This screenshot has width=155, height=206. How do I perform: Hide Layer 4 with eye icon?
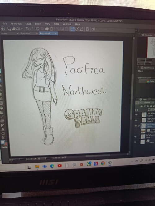[135, 126]
